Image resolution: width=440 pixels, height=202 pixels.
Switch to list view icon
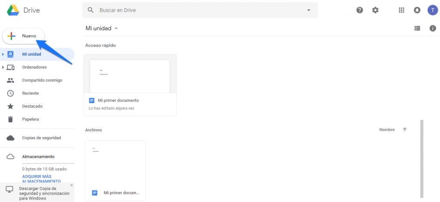[x=417, y=28]
